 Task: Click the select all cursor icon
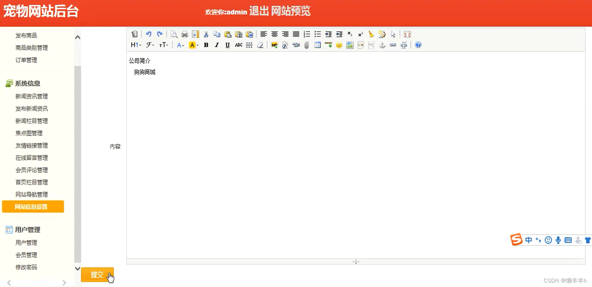click(393, 34)
